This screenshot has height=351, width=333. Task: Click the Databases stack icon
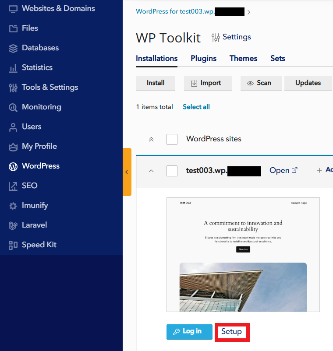(13, 48)
